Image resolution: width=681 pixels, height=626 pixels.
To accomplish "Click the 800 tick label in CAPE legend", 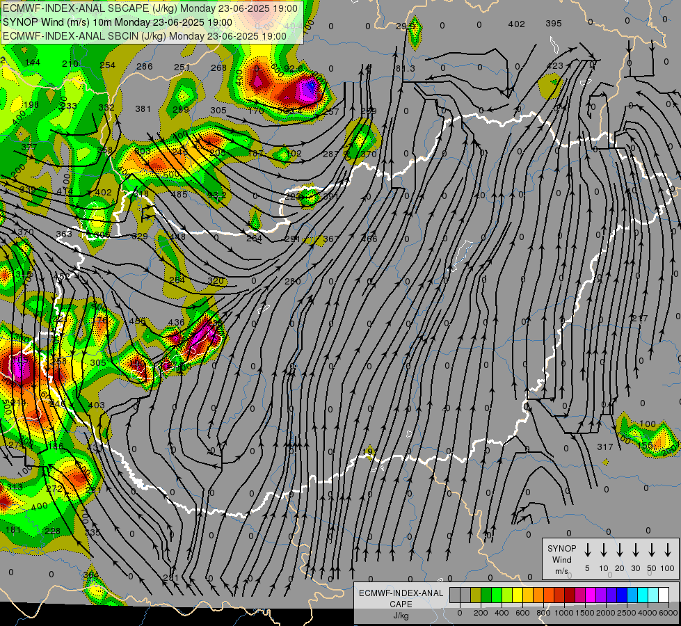I will point(543,613).
